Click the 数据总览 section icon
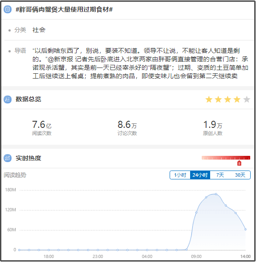The width and height of the screenshot is (256, 262). pyautogui.click(x=8, y=99)
